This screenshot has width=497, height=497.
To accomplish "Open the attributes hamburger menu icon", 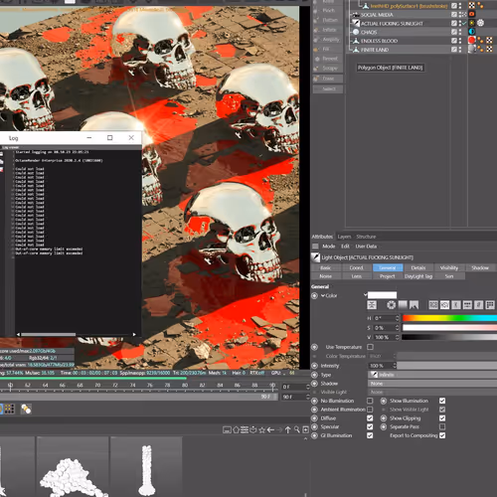I will click(315, 247).
